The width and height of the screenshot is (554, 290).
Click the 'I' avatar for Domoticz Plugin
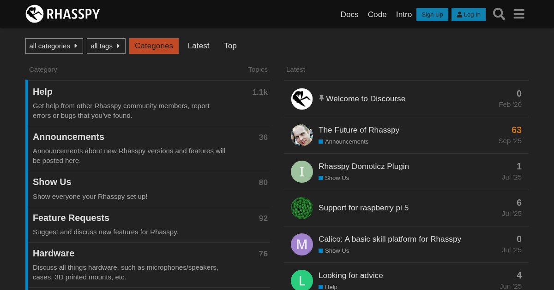point(302,172)
